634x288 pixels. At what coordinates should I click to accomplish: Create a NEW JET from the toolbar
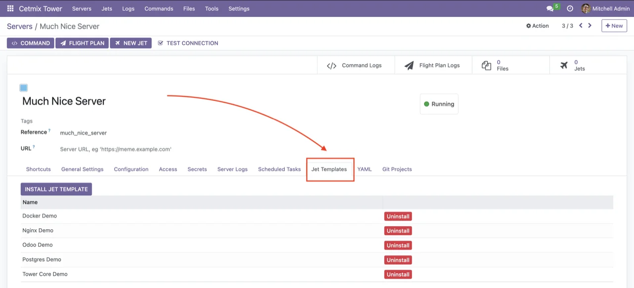pyautogui.click(x=130, y=43)
